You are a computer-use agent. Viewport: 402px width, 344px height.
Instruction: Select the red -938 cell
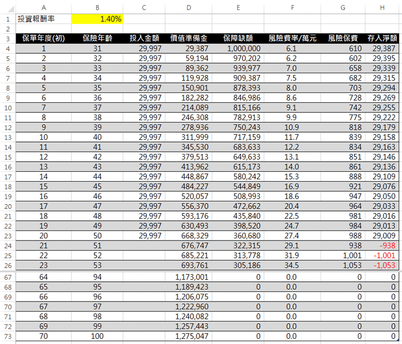[382, 246]
